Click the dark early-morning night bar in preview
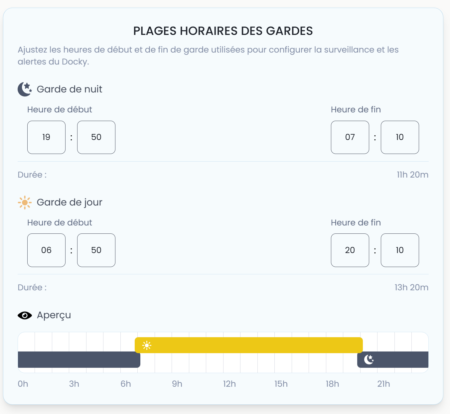450x414 pixels. coord(79,359)
